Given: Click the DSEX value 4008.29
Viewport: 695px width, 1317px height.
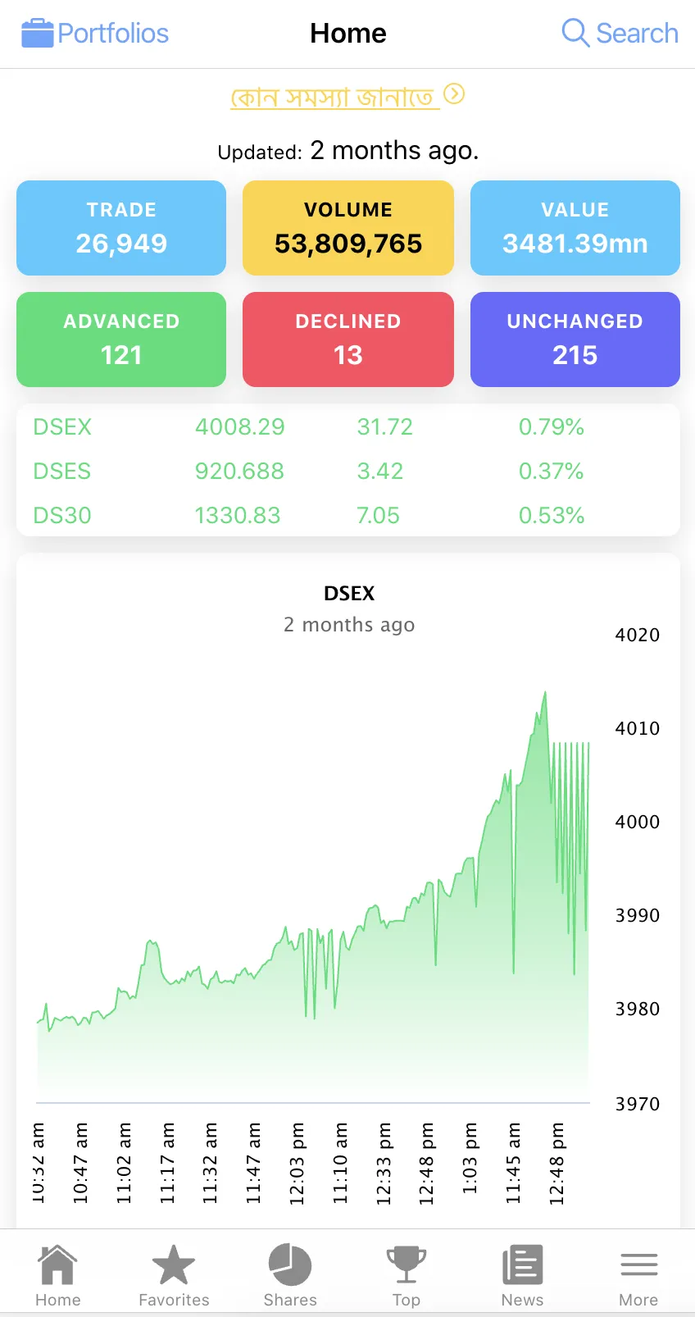Looking at the screenshot, I should 240,427.
